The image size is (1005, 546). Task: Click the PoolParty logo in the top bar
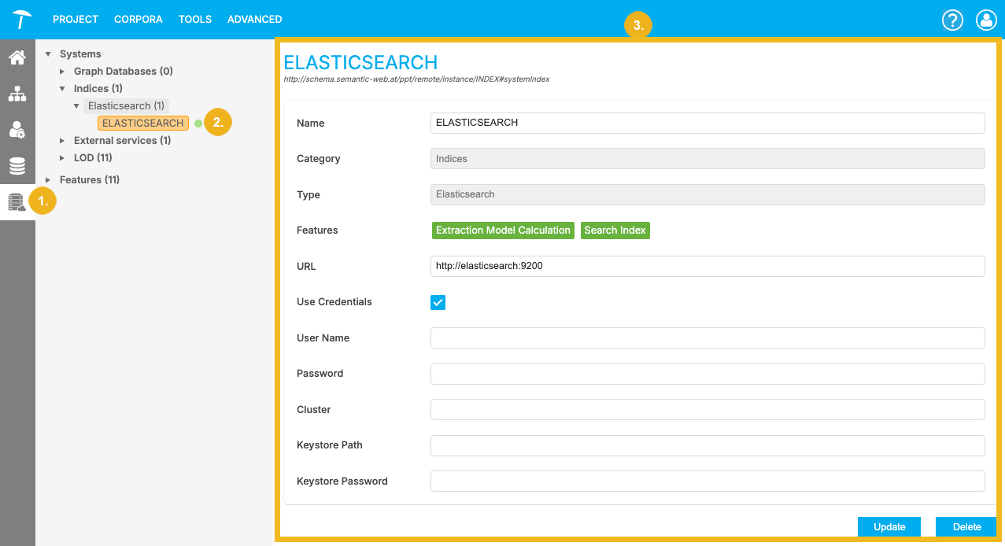pos(20,19)
